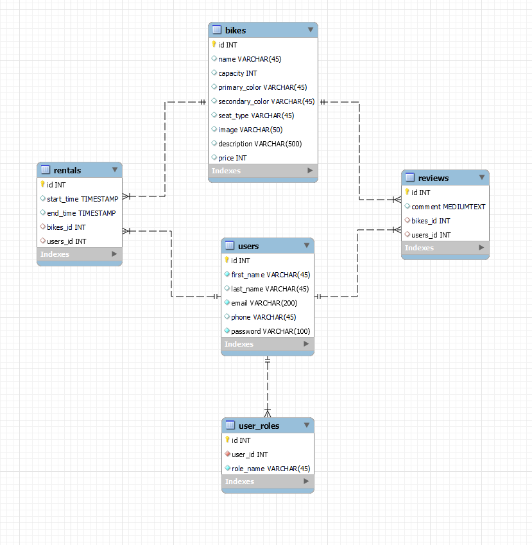Click the diamond icon next to name VARCHAR(45)
The image size is (532, 545).
tap(214, 58)
